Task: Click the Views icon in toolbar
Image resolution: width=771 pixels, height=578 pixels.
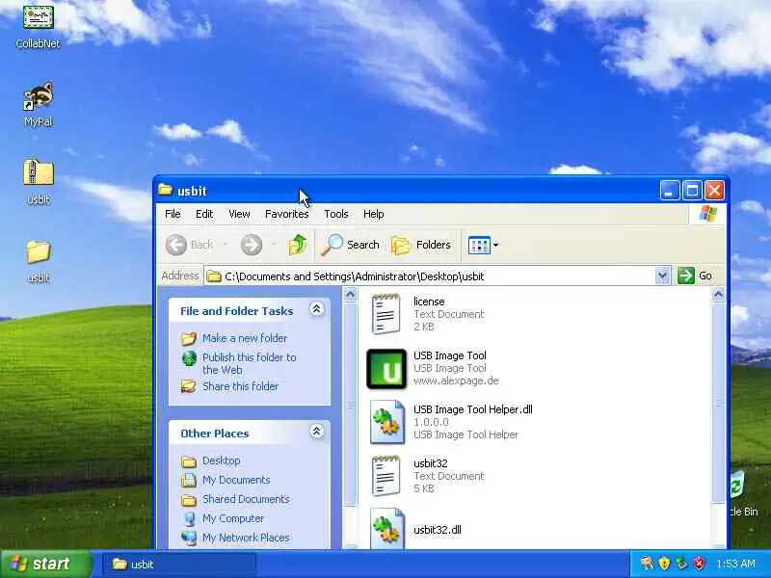Action: pos(479,245)
